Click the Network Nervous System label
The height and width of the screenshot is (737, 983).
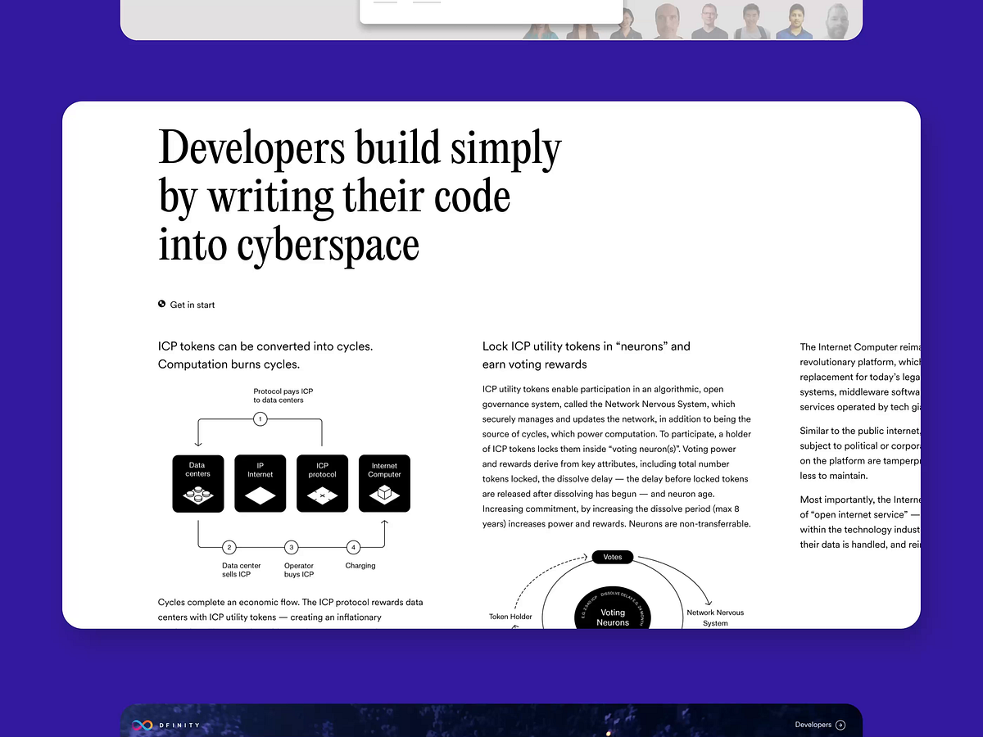pyautogui.click(x=715, y=617)
